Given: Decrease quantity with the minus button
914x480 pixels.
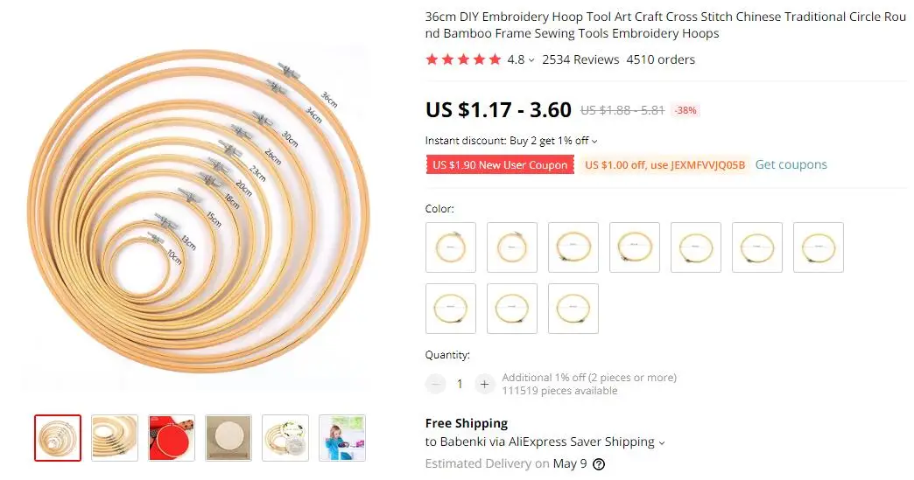Looking at the screenshot, I should pos(435,384).
